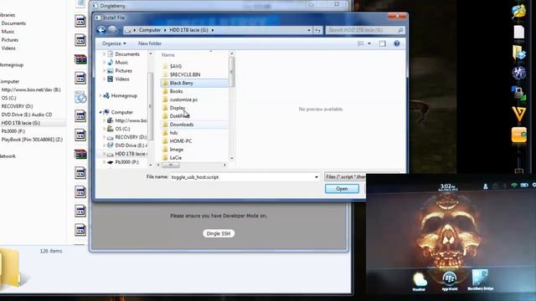Select Pb3000 (P:) in dialog tree

pos(126,162)
